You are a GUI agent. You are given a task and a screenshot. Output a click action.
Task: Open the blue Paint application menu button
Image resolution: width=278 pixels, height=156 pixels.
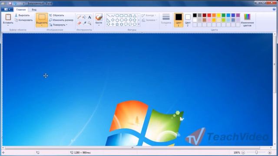click(x=7, y=10)
